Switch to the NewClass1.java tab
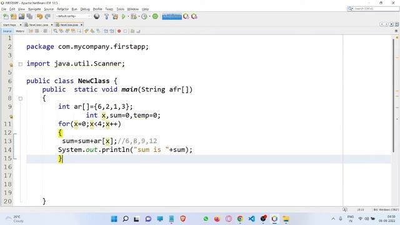The image size is (400, 225). pos(38,25)
